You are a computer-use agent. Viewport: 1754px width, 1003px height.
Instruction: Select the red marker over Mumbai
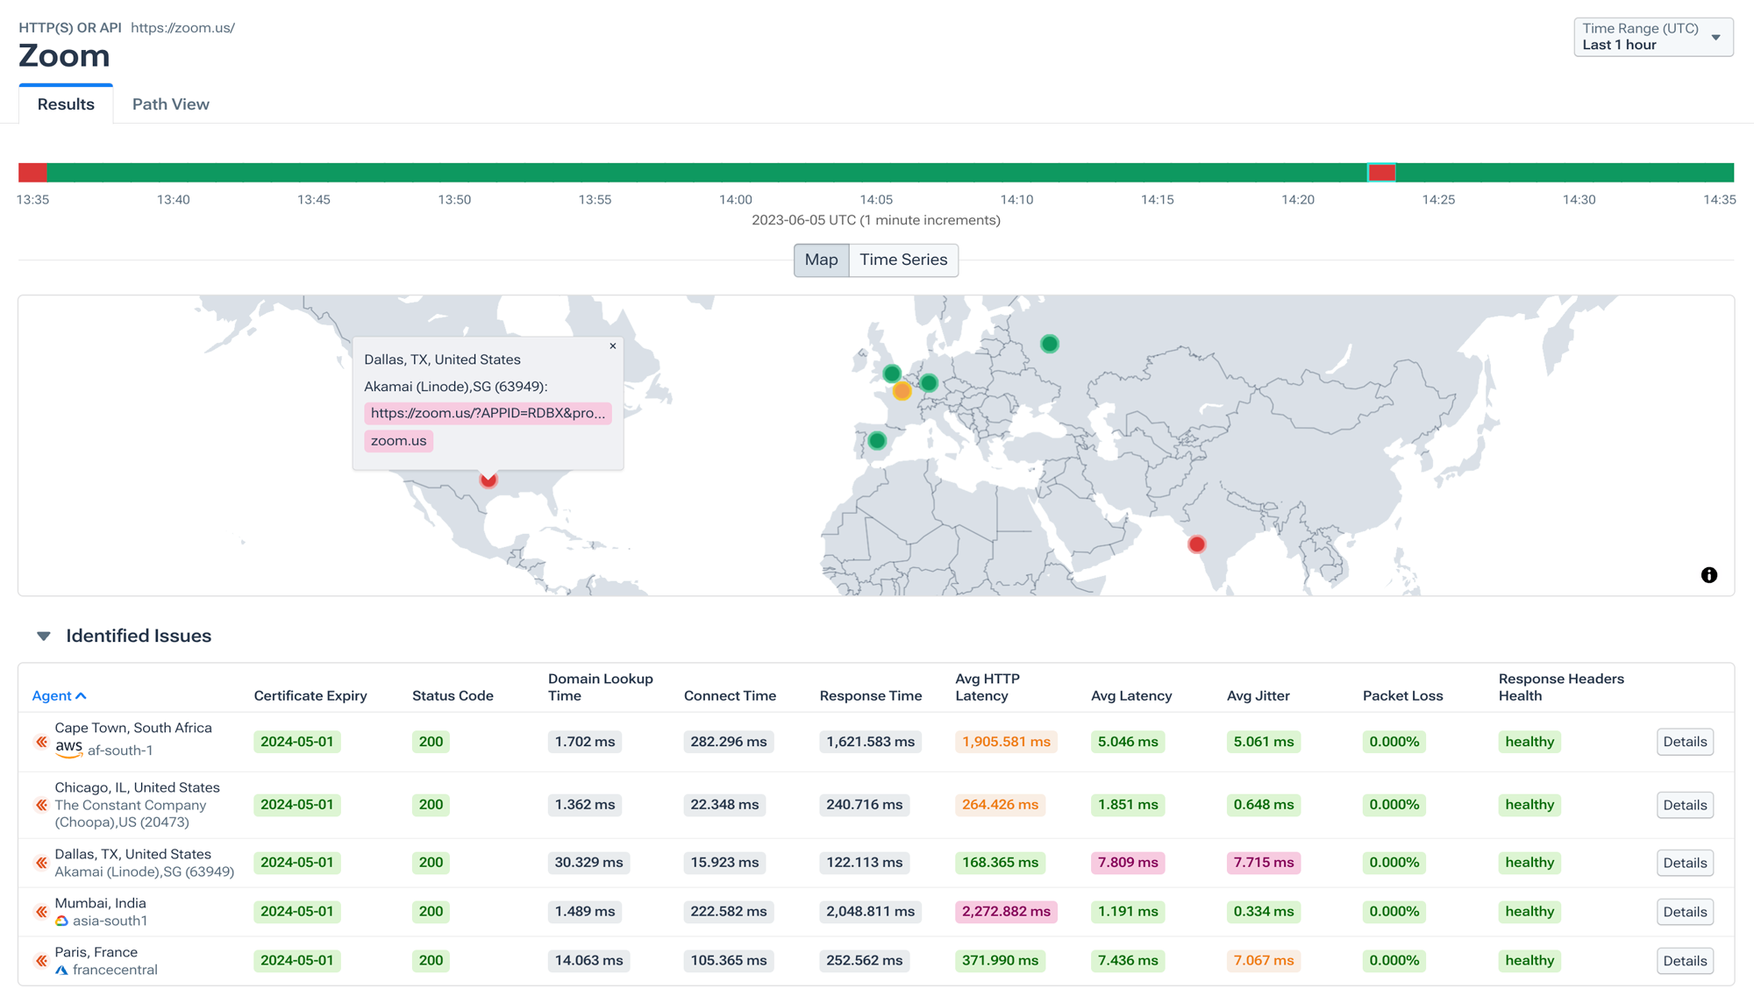[1196, 544]
